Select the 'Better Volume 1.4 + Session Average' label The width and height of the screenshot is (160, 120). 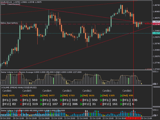click(x=17, y=72)
